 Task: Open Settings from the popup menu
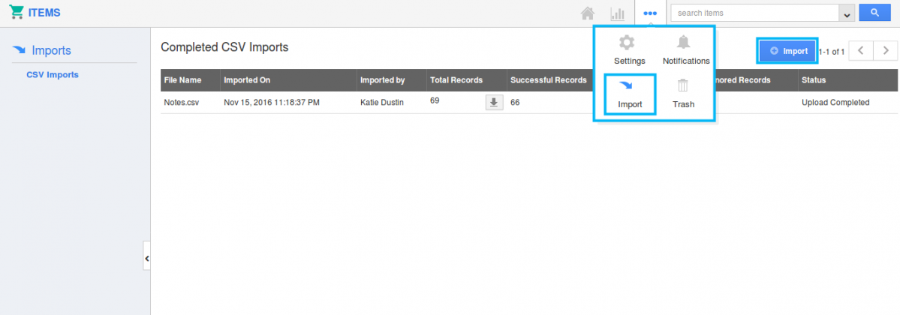[629, 49]
